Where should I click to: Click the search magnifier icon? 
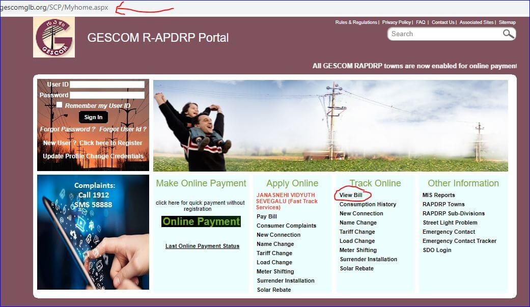click(x=508, y=34)
